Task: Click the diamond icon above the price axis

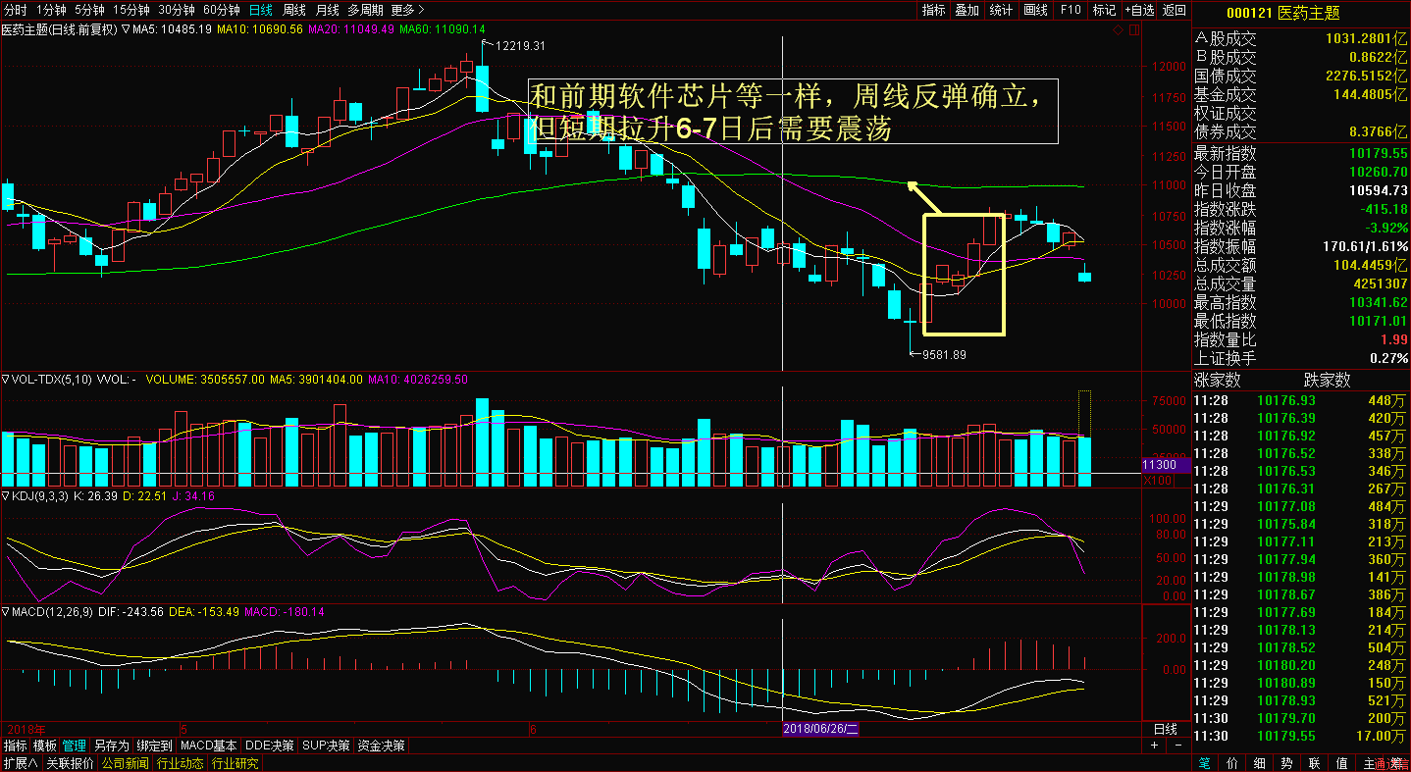Action: (1119, 29)
